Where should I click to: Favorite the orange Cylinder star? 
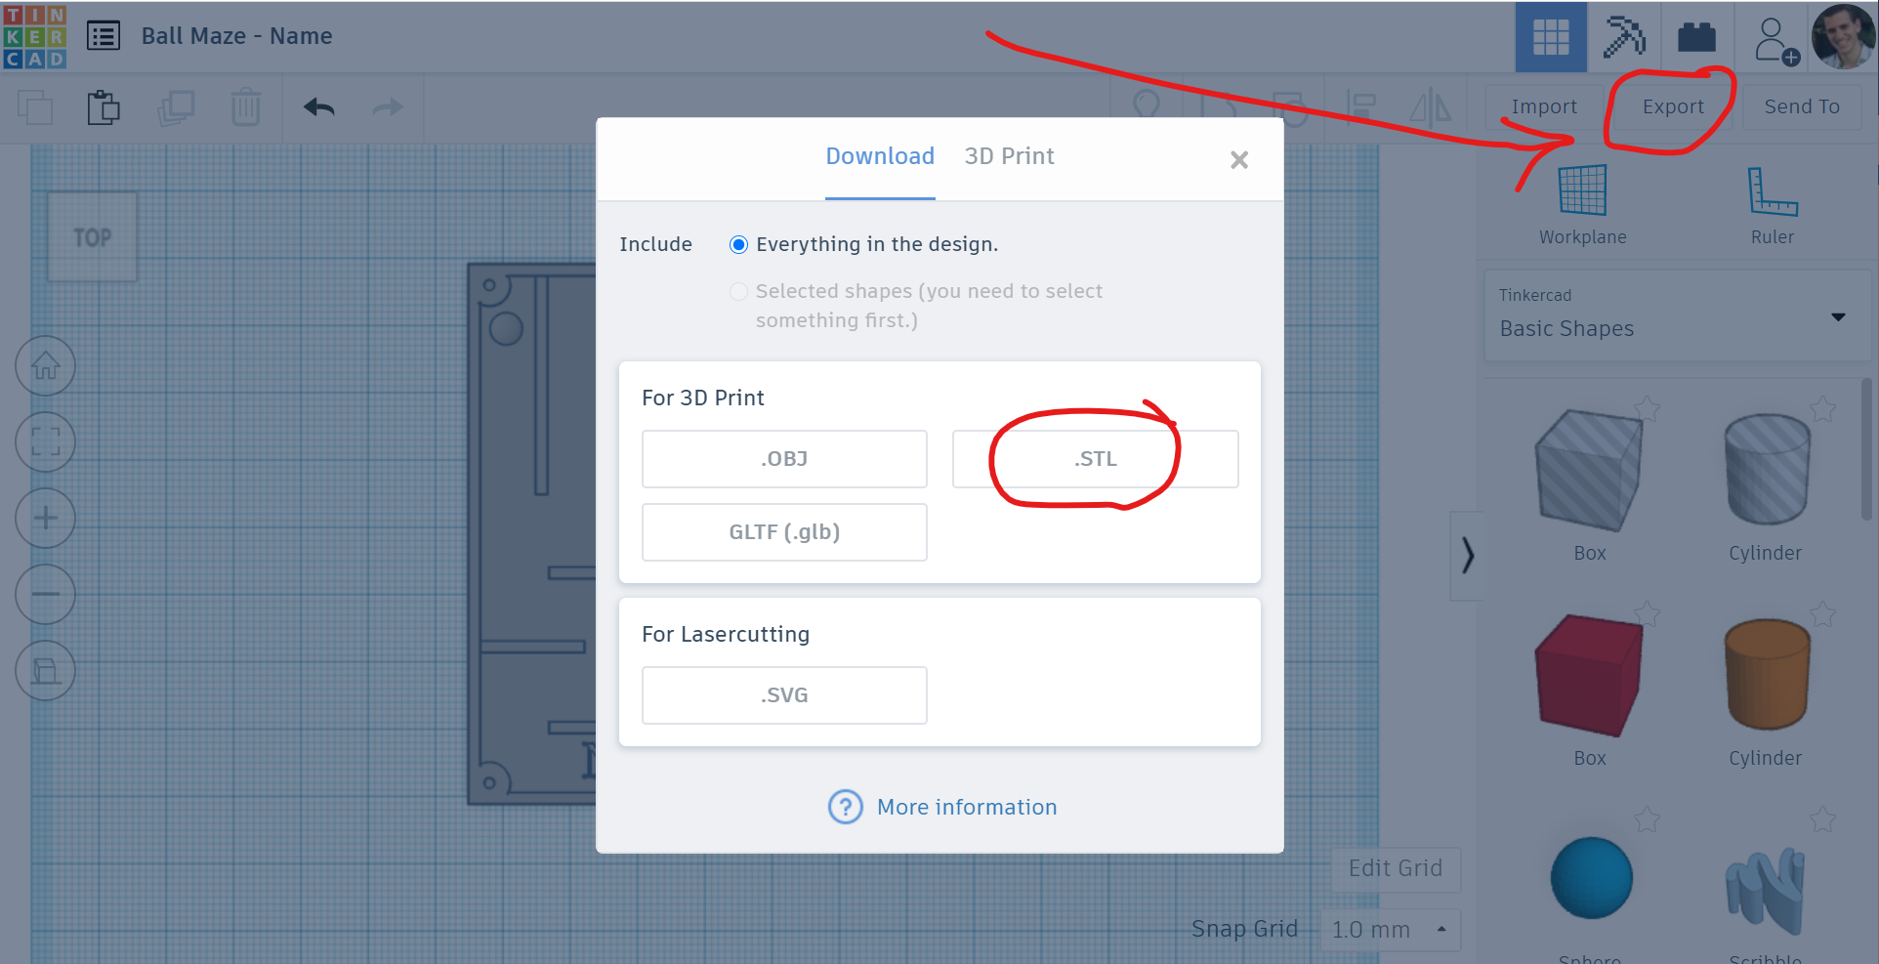tap(1823, 612)
